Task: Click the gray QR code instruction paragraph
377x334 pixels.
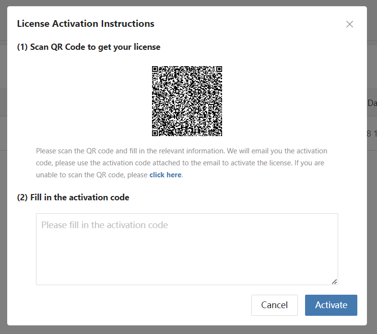Action: tap(181, 163)
